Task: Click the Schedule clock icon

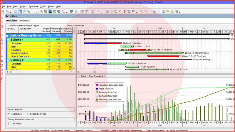Action: coord(111,11)
